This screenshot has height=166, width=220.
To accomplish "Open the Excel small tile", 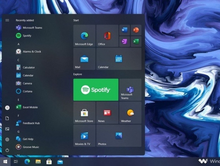I will 136,41.
